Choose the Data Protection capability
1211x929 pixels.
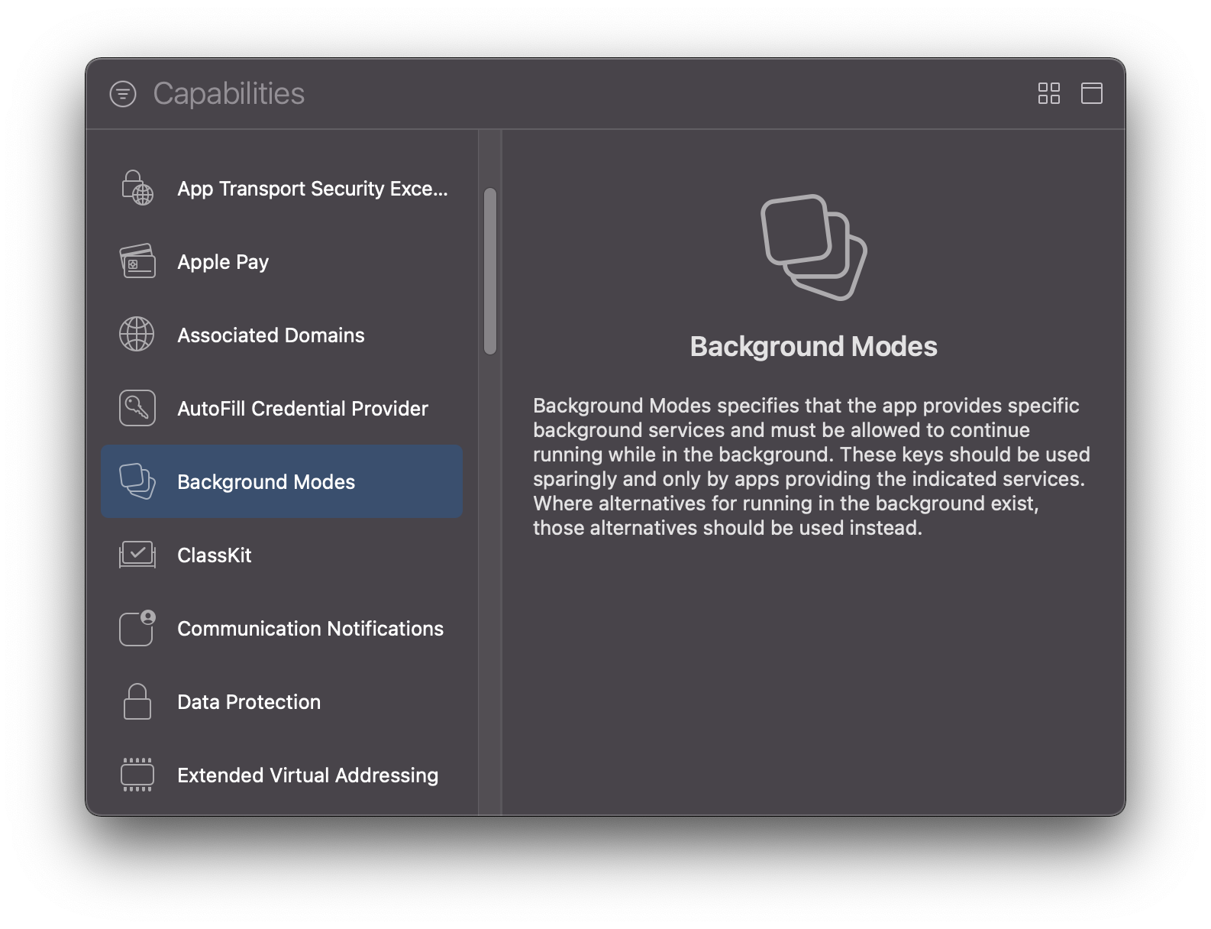282,701
